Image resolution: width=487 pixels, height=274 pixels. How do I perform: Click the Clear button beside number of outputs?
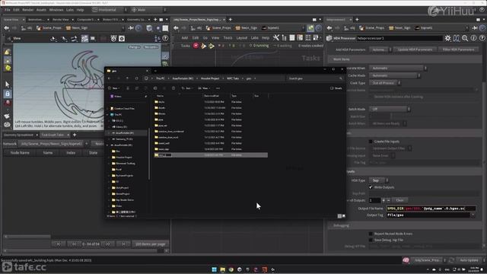(x=399, y=200)
